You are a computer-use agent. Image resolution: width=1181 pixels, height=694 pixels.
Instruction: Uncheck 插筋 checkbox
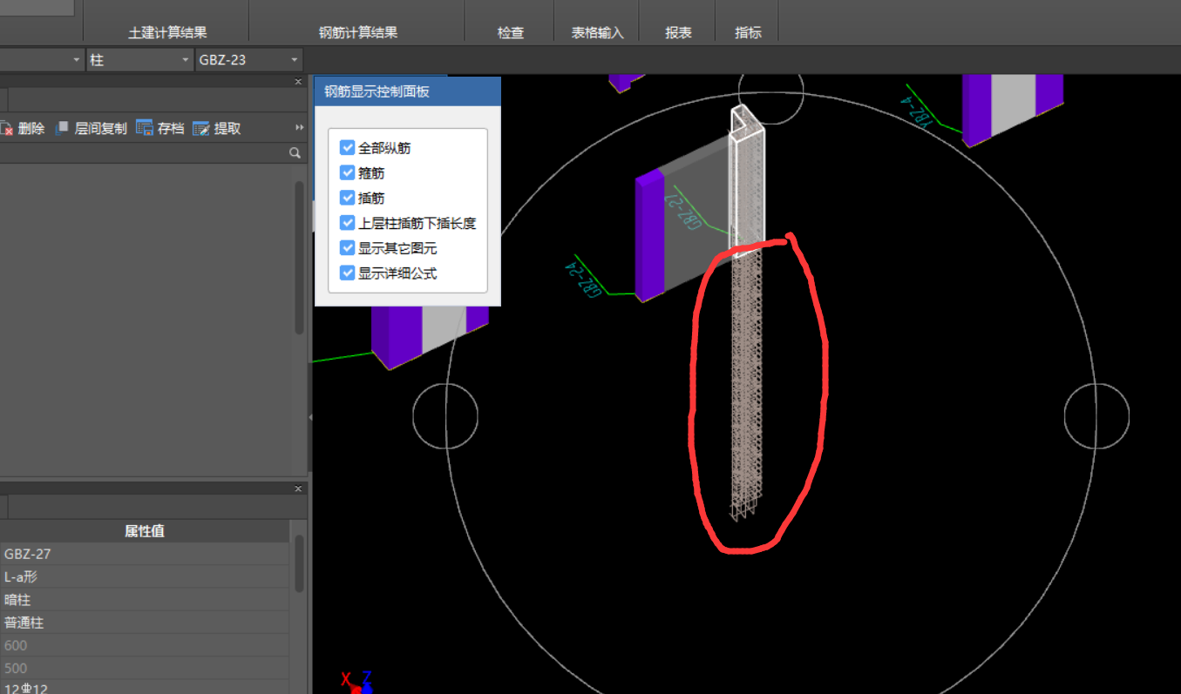pos(348,198)
